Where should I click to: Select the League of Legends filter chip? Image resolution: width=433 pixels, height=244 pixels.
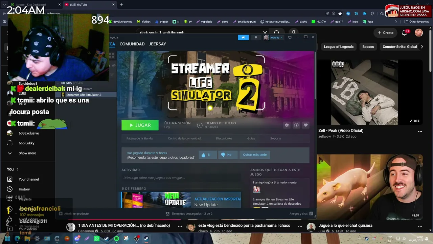[x=339, y=47]
